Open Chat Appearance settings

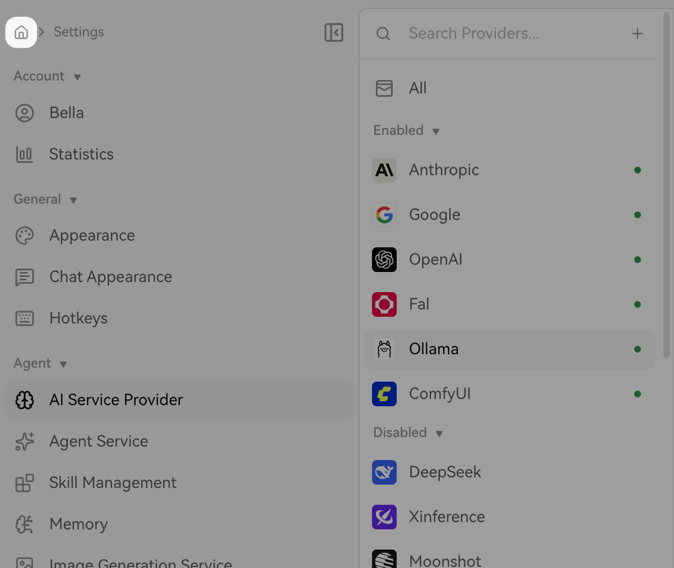click(110, 276)
